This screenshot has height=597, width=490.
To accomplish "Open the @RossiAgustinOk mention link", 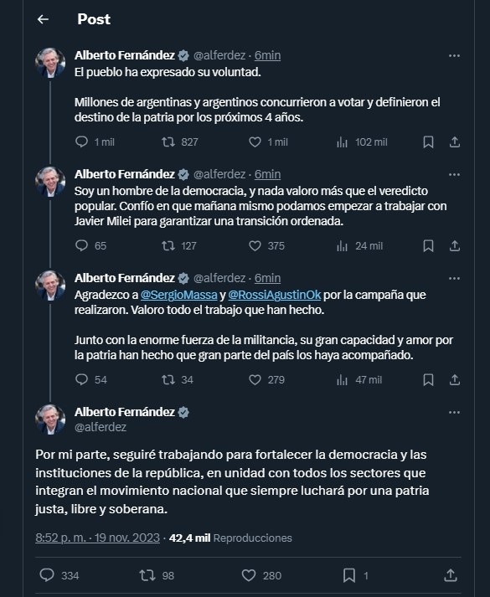I will click(275, 295).
